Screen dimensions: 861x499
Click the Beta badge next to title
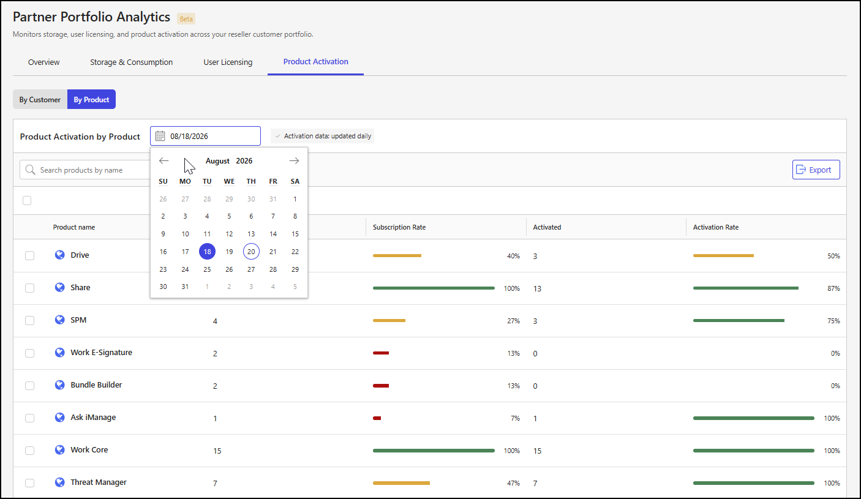186,19
